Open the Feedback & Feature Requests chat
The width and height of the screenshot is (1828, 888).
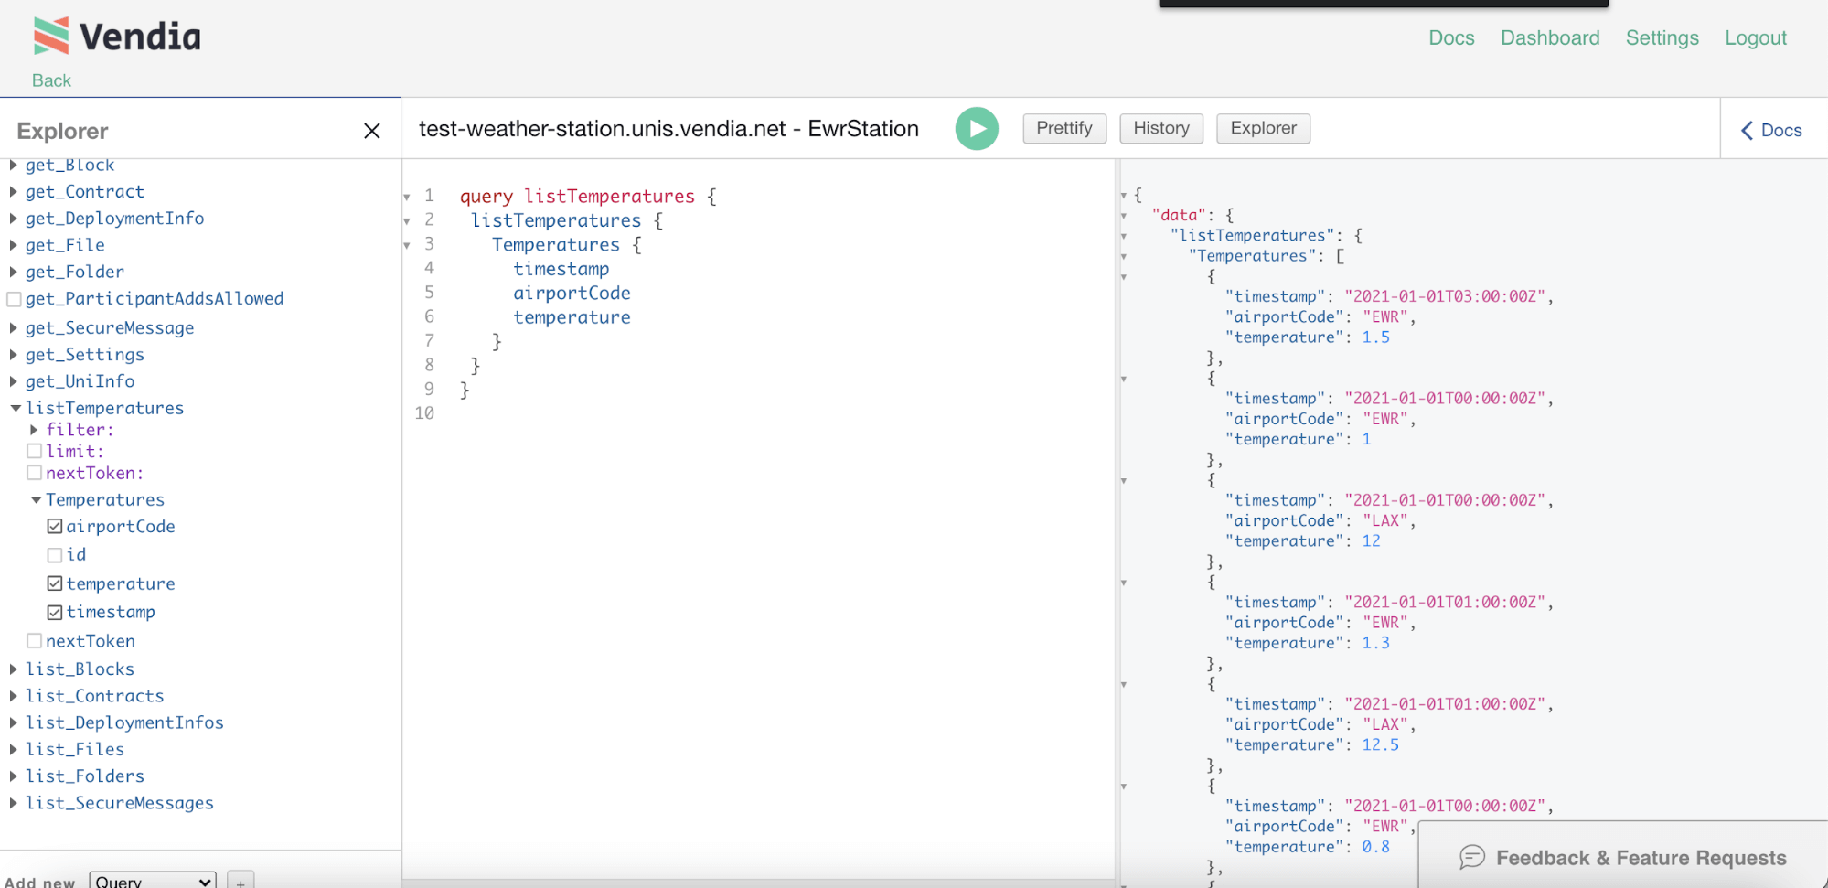click(1623, 857)
